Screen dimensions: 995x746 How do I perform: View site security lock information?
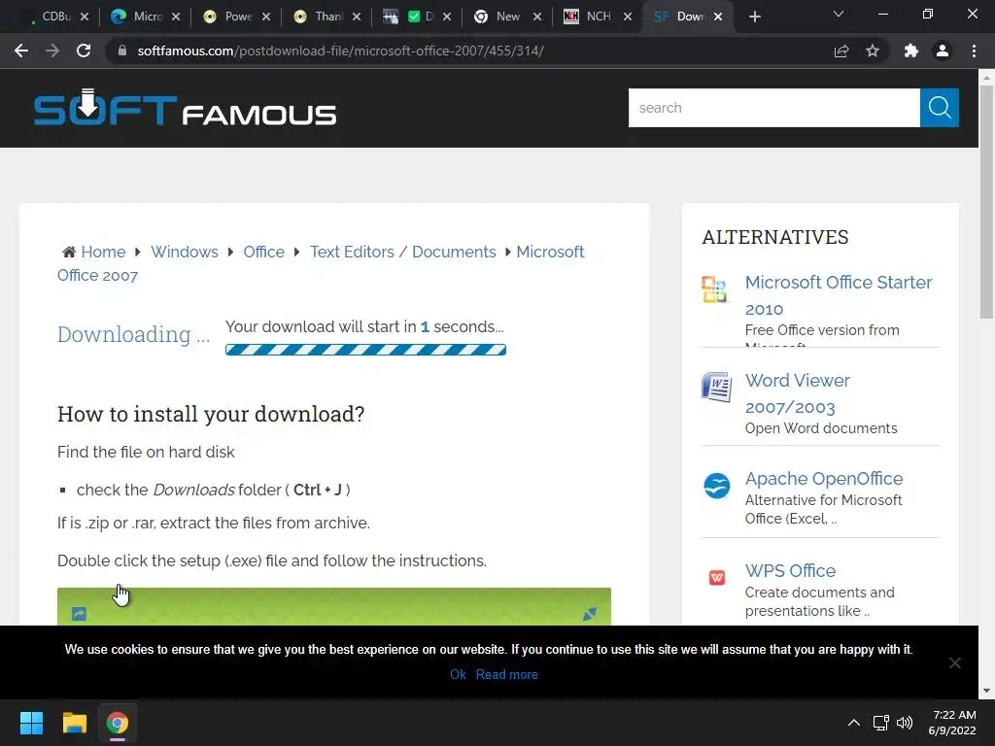(122, 51)
